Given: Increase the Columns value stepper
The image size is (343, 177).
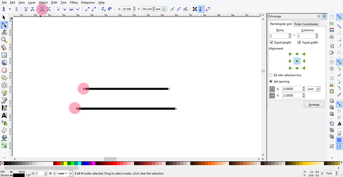Looking at the screenshot, I should 317,35.
